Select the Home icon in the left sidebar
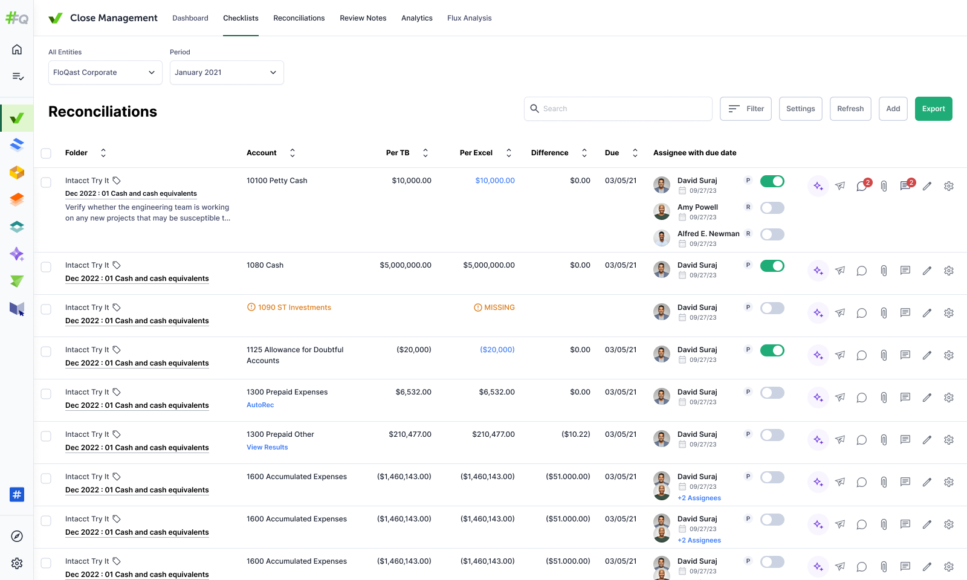The height and width of the screenshot is (580, 967). pyautogui.click(x=16, y=49)
